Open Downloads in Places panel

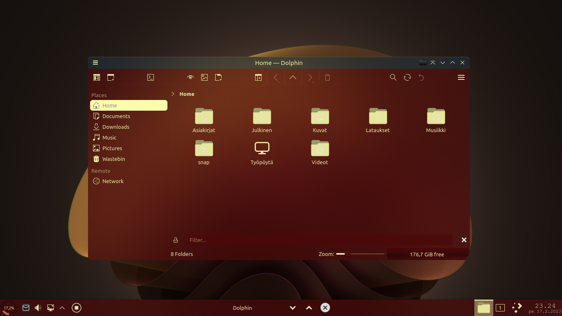point(129,127)
